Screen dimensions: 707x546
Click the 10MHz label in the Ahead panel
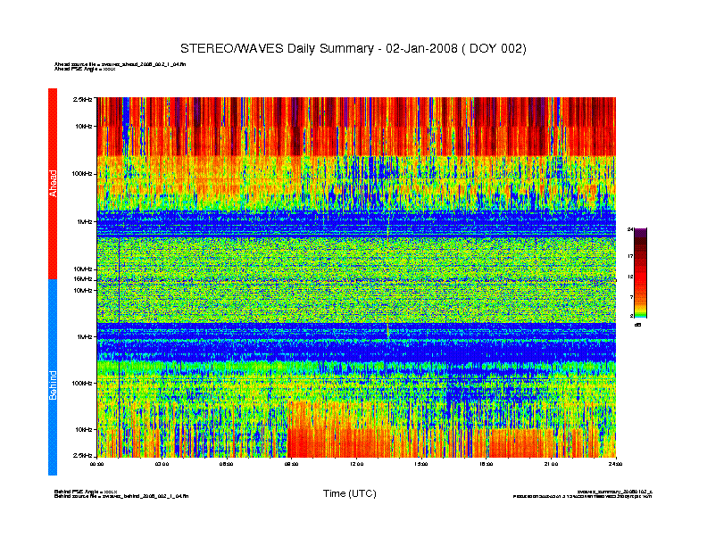83,269
